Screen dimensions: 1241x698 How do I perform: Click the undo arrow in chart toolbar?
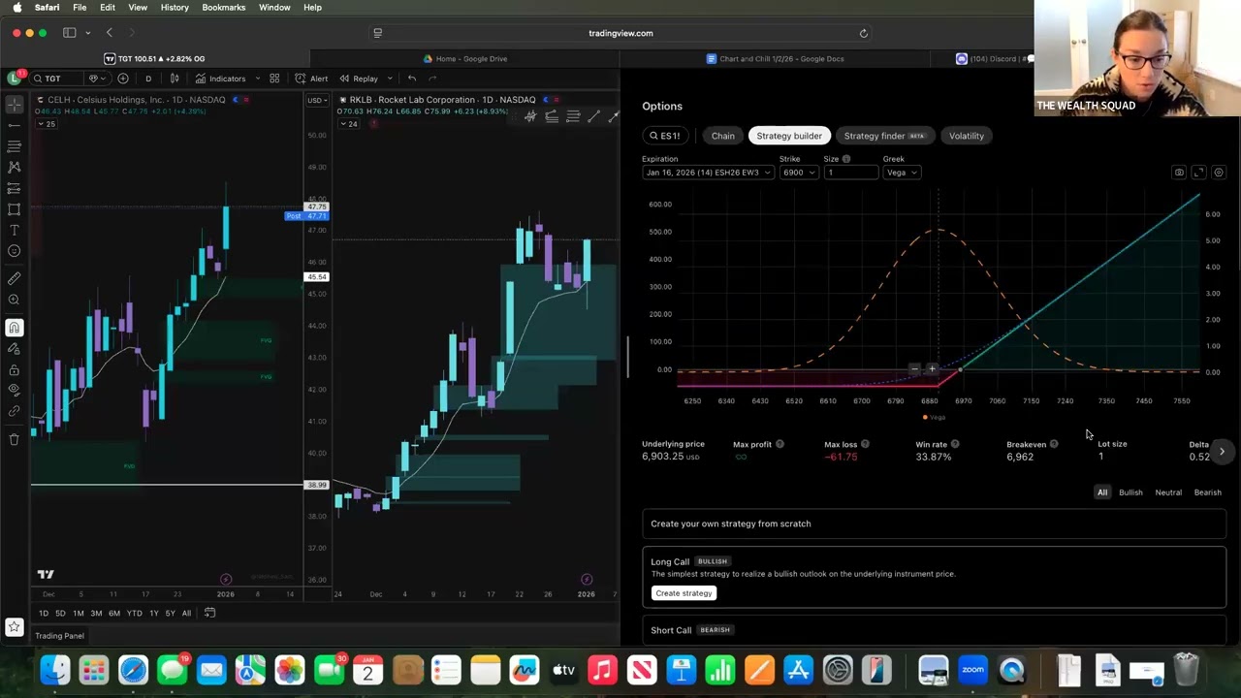[412, 79]
